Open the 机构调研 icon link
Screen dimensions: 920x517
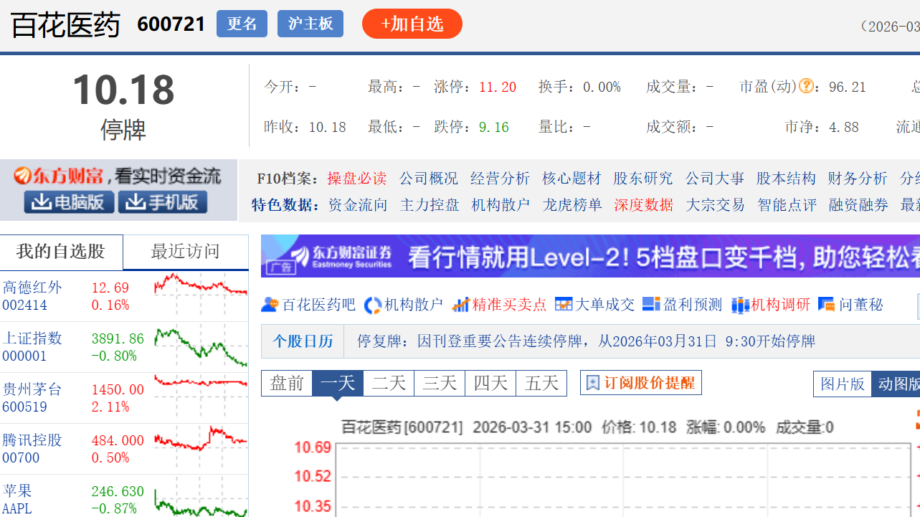point(740,305)
